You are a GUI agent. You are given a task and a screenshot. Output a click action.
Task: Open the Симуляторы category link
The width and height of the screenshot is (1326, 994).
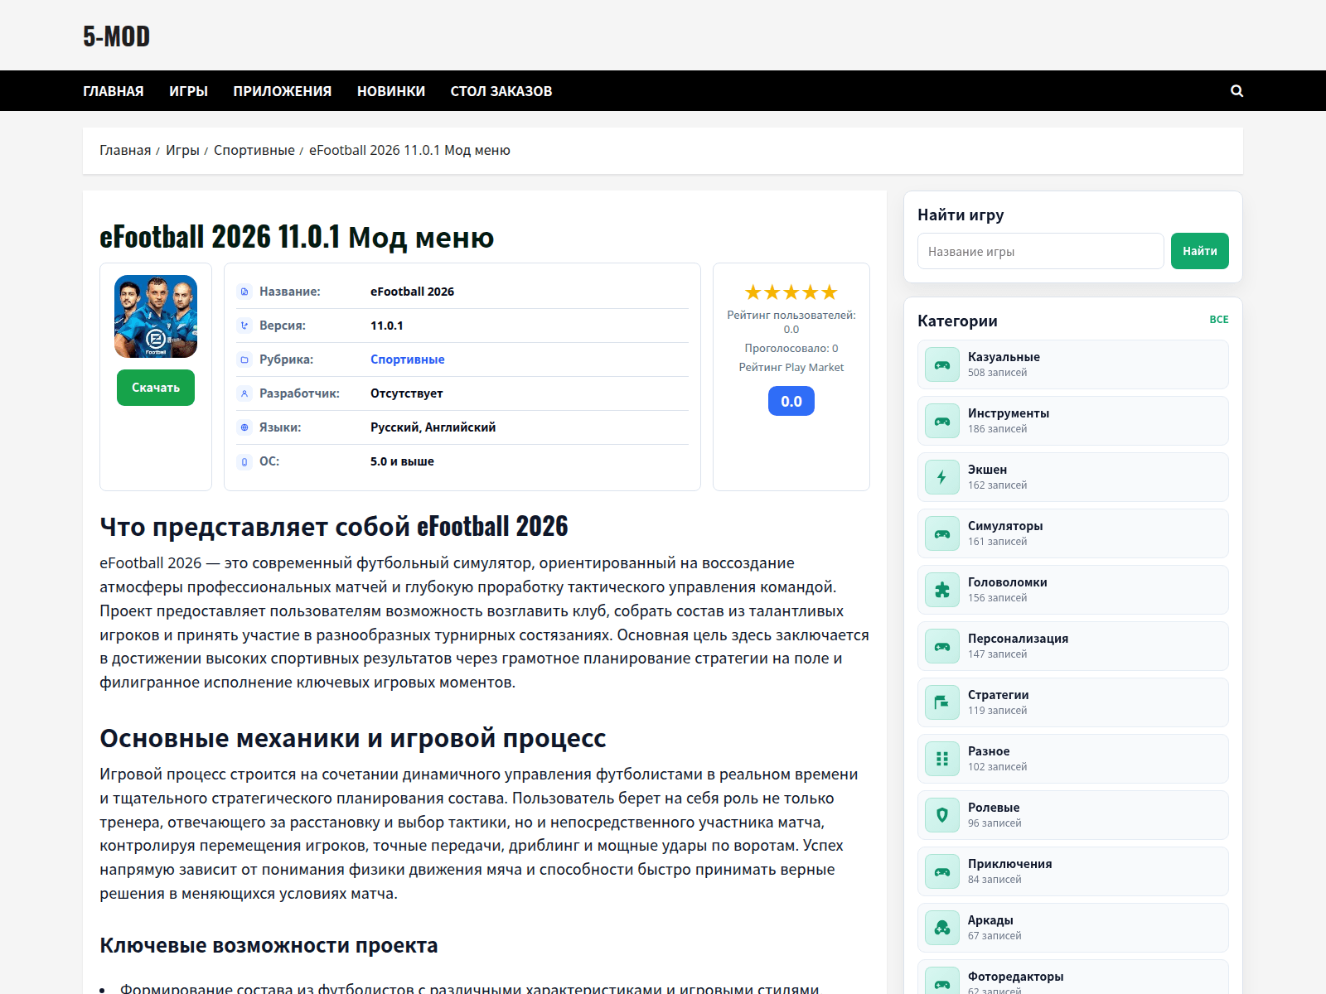(x=1073, y=533)
